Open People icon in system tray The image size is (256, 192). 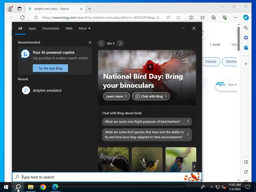pos(203,187)
